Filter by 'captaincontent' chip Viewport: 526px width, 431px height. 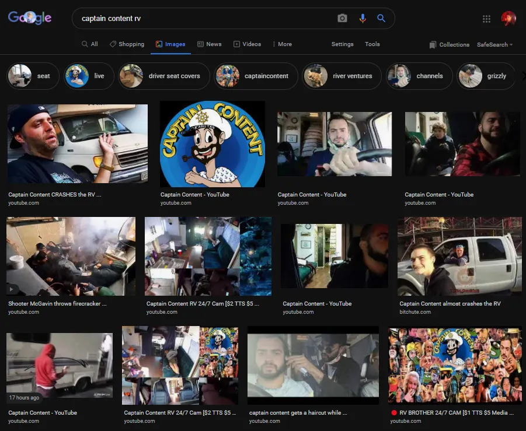[x=256, y=76]
